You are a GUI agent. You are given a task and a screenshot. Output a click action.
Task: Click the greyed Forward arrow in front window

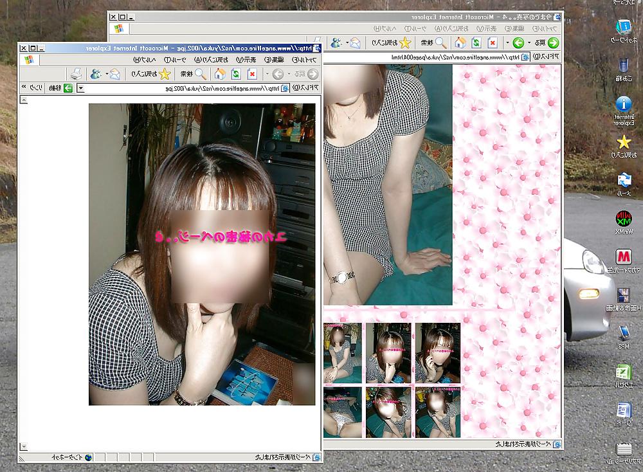pyautogui.click(x=278, y=74)
